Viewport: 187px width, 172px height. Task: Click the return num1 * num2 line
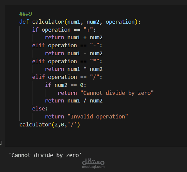[x=74, y=69]
